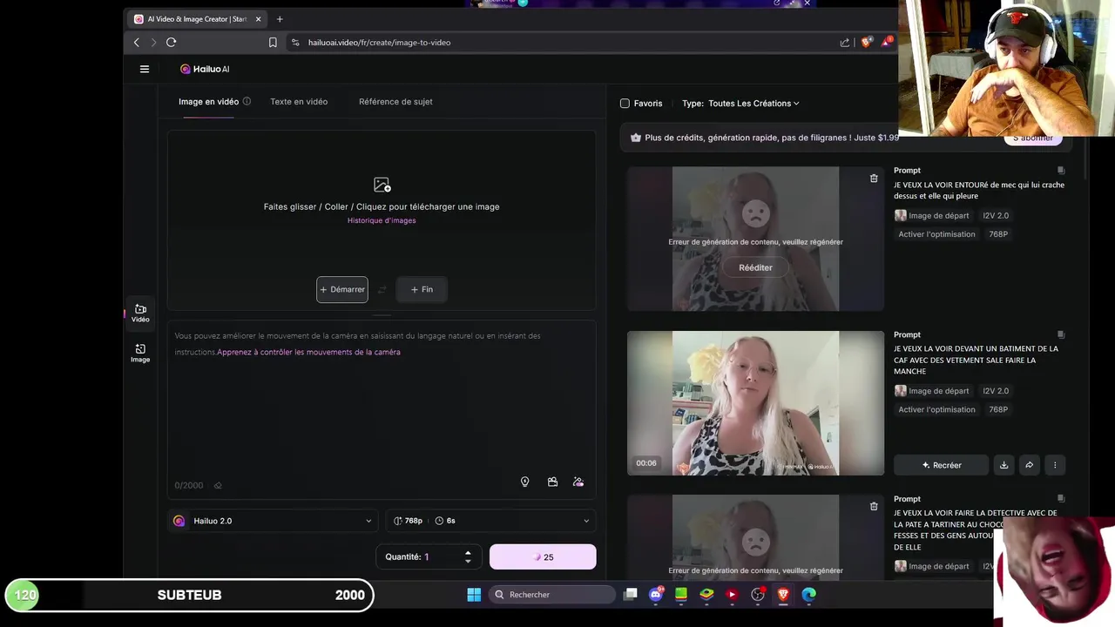
Task: Click the Fin frame button
Action: pos(422,289)
